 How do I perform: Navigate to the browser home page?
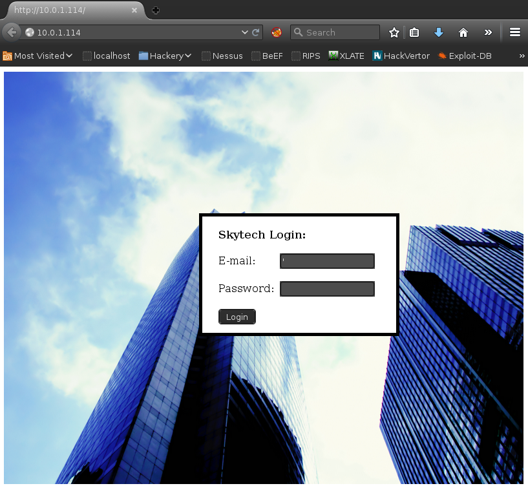(x=463, y=32)
